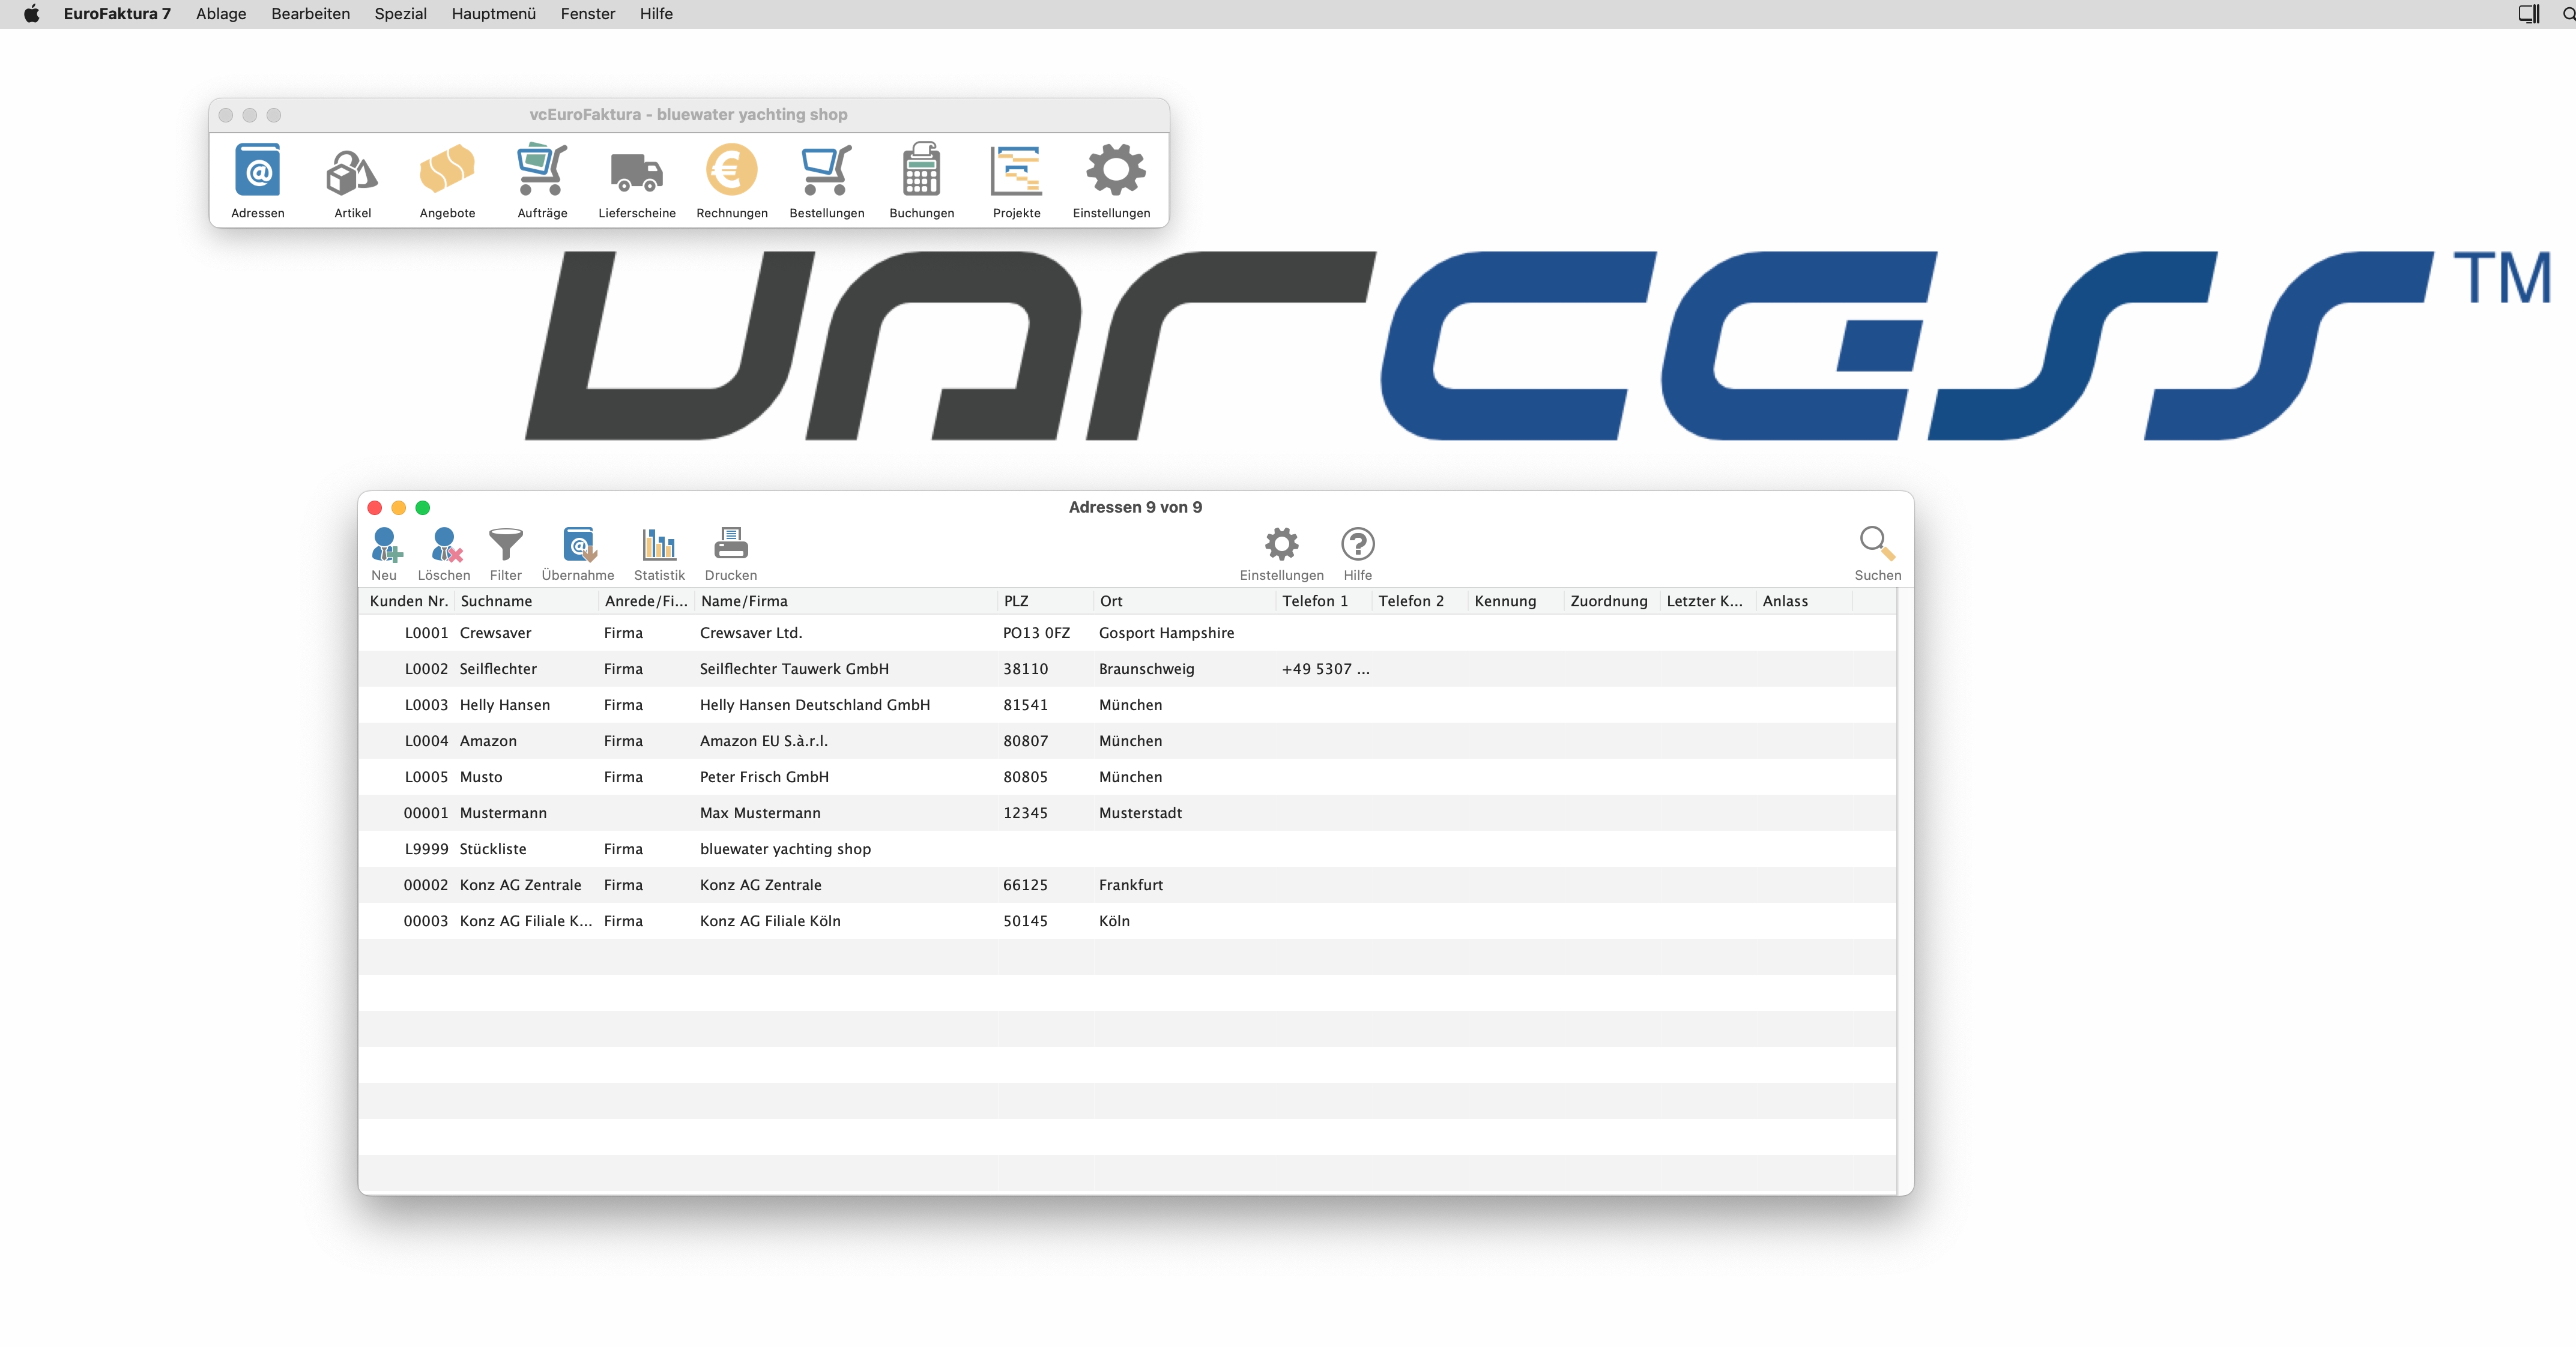This screenshot has width=2576, height=1347.
Task: Open the Adressen module icon
Action: [x=258, y=171]
